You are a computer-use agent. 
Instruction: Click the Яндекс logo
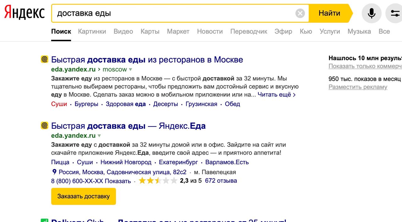[24, 13]
